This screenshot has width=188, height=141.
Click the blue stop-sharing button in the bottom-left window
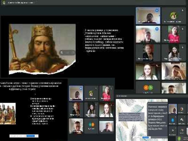click(x=31, y=136)
